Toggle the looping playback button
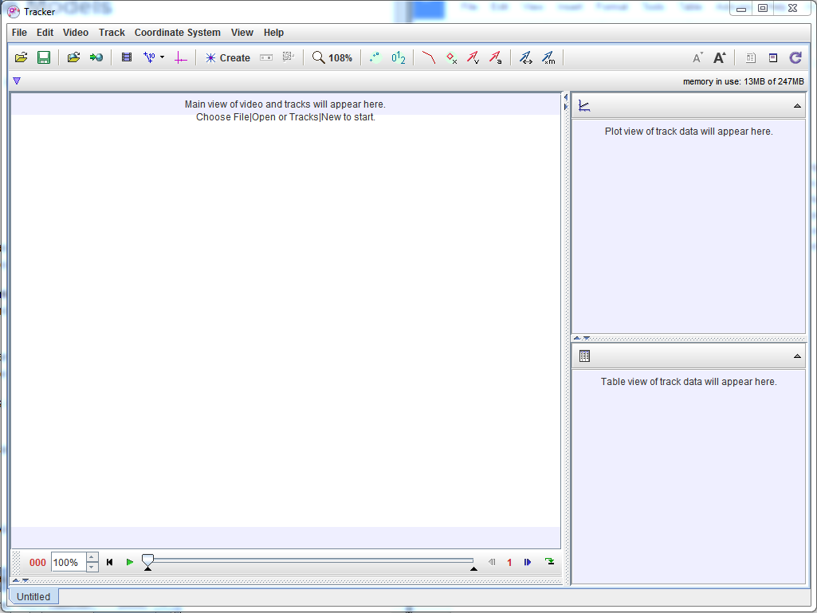Screen dimensions: 817x613 (549, 562)
